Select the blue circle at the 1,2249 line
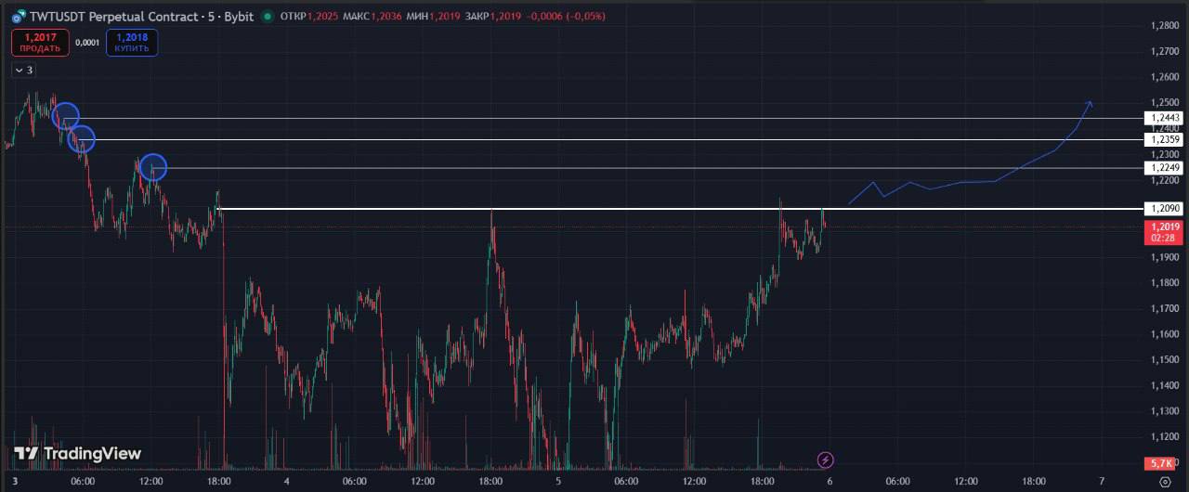 (x=153, y=167)
